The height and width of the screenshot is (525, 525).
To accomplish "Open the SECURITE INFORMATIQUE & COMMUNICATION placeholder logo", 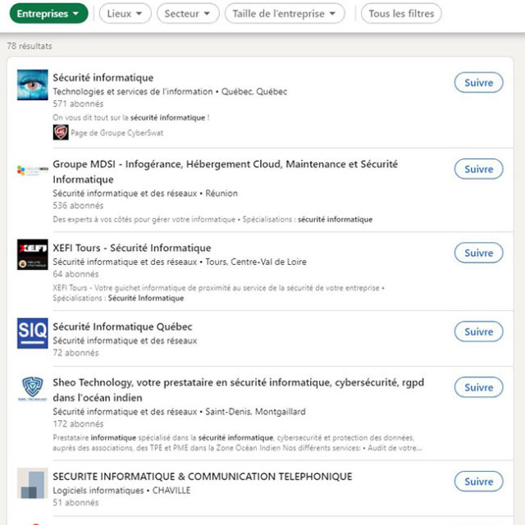I will click(33, 483).
